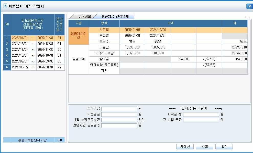The height and width of the screenshot is (153, 253).
Task: Click the 1일 소정근로시간 field
Action: [119, 120]
